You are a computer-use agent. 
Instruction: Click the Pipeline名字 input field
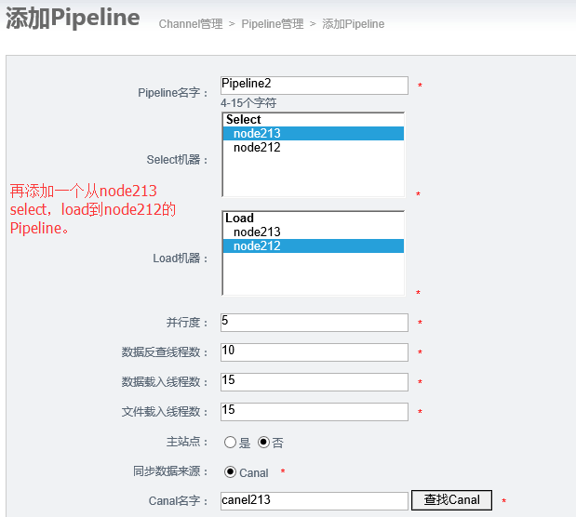315,85
